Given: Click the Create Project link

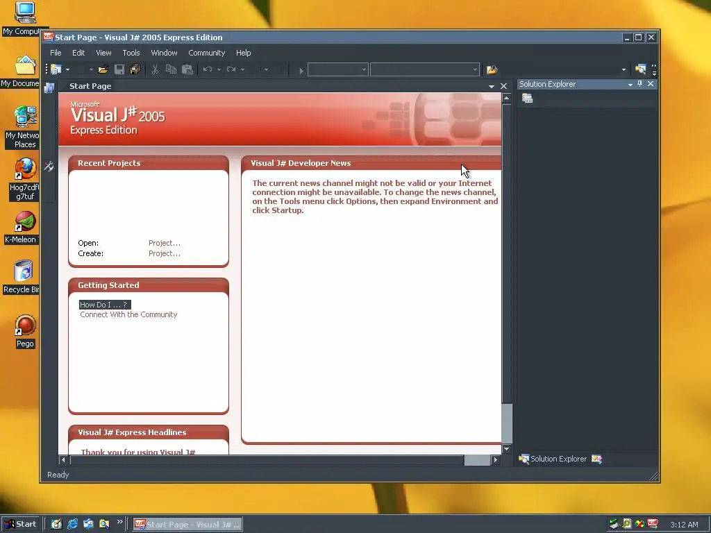Looking at the screenshot, I should (x=164, y=253).
